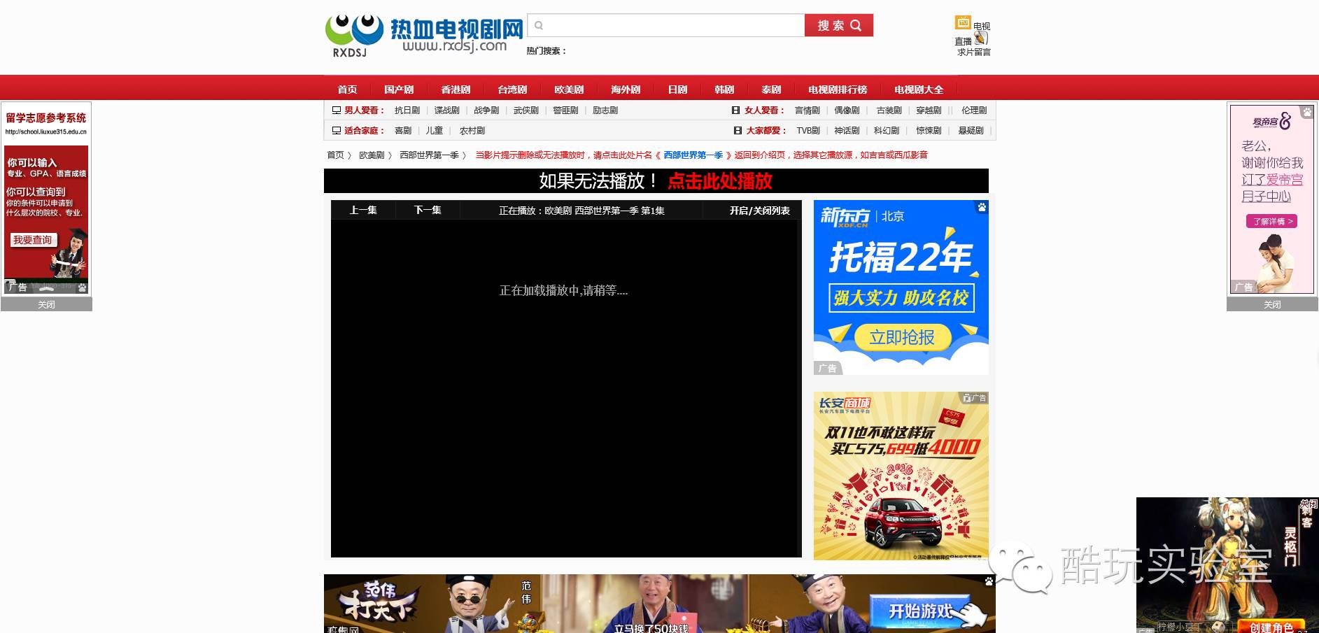Close the left 留学志愿 ad via 关闭
This screenshot has width=1319, height=633.
46,304
